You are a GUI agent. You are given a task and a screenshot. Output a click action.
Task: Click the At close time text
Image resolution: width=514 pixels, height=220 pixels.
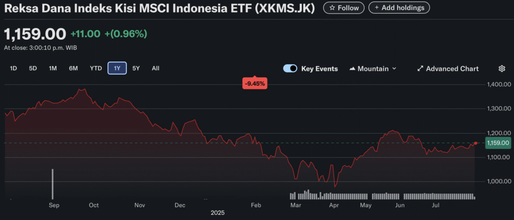[41, 48]
